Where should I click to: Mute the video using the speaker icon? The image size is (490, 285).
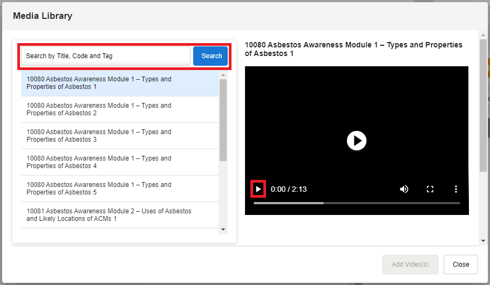tap(404, 189)
